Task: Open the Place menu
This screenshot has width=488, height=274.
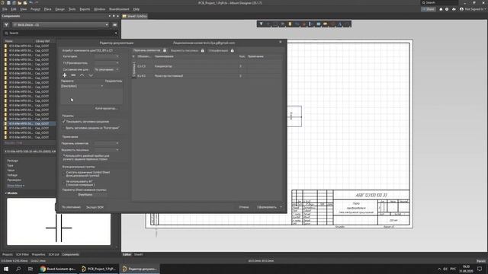Action: pos(47,9)
